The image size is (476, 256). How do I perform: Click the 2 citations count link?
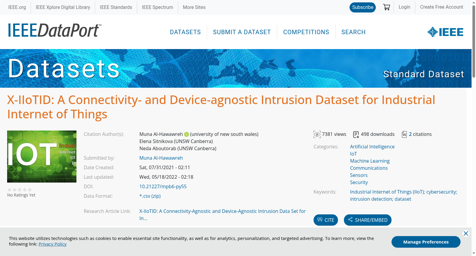click(410, 134)
